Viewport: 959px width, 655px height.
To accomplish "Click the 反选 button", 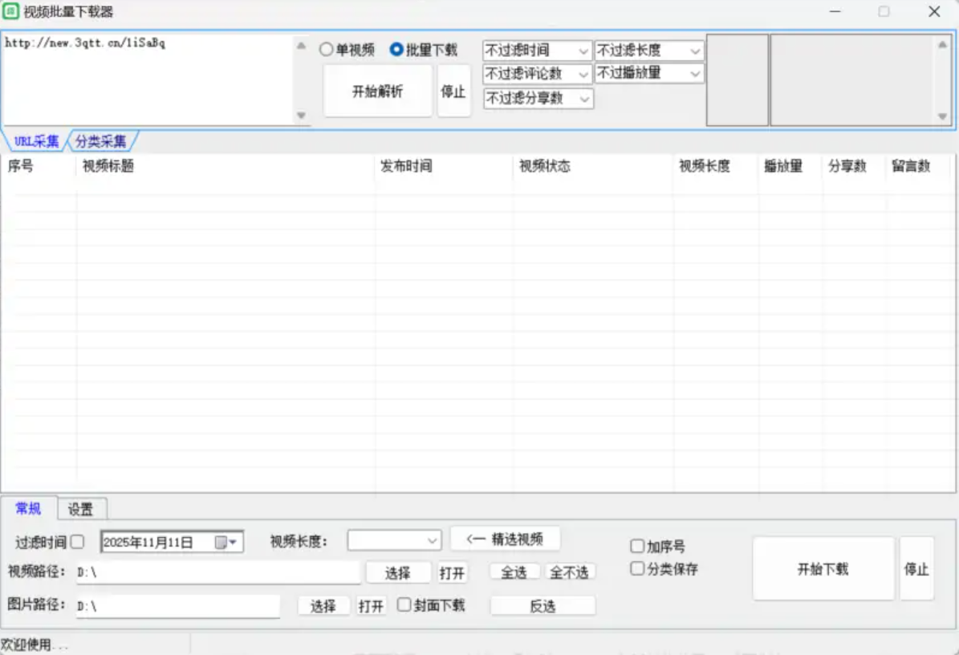I will [542, 606].
